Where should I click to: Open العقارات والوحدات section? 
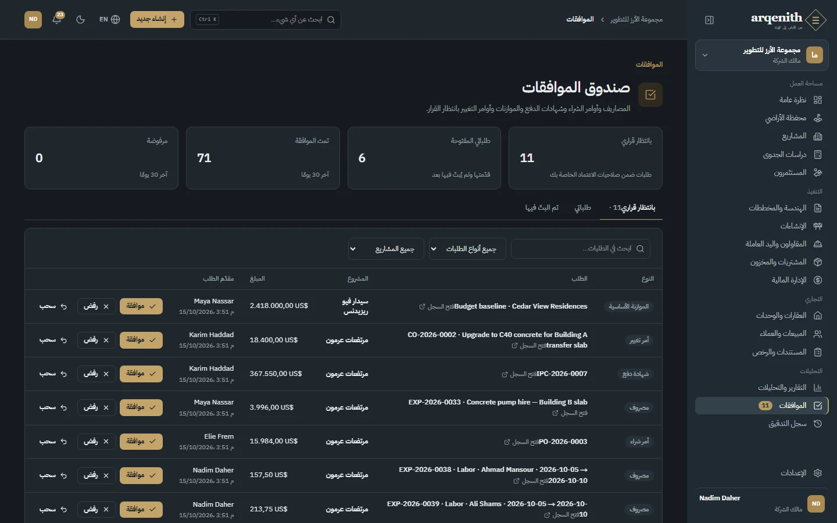pos(761,316)
